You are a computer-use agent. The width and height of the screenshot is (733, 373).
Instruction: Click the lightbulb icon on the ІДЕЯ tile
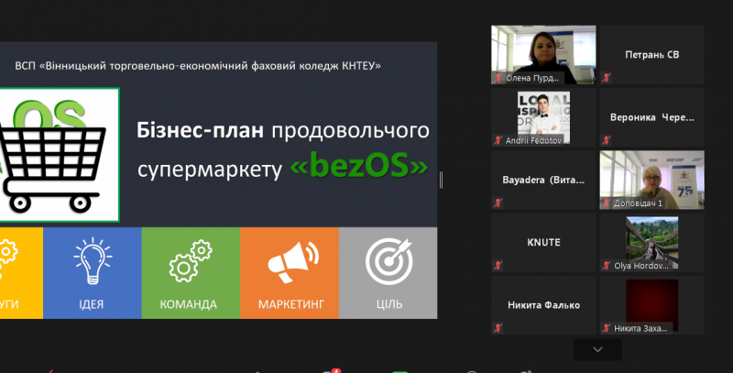coord(93,261)
